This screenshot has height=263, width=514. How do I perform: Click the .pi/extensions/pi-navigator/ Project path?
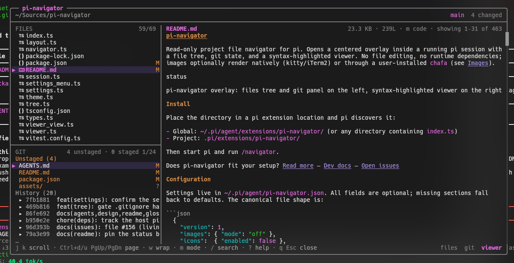(252, 139)
